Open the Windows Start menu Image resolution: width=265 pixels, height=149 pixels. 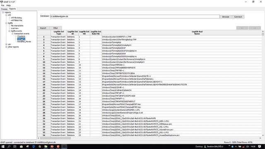pos(3,147)
